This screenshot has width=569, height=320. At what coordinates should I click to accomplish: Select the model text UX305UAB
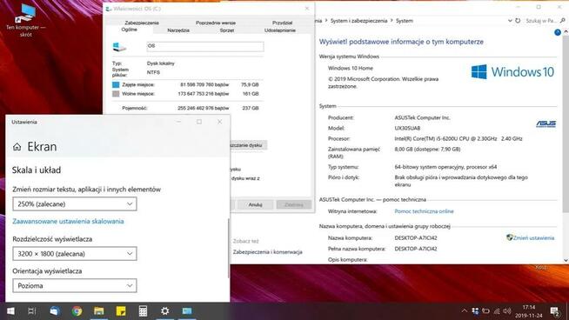(x=407, y=128)
